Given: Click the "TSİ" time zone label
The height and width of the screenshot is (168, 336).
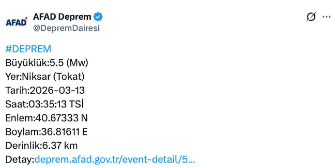Looking at the screenshot, I should click(76, 104).
